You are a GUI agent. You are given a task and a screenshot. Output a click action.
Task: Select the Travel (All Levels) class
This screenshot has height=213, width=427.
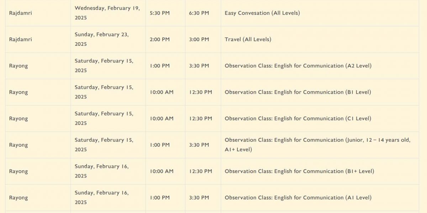tap(248, 39)
